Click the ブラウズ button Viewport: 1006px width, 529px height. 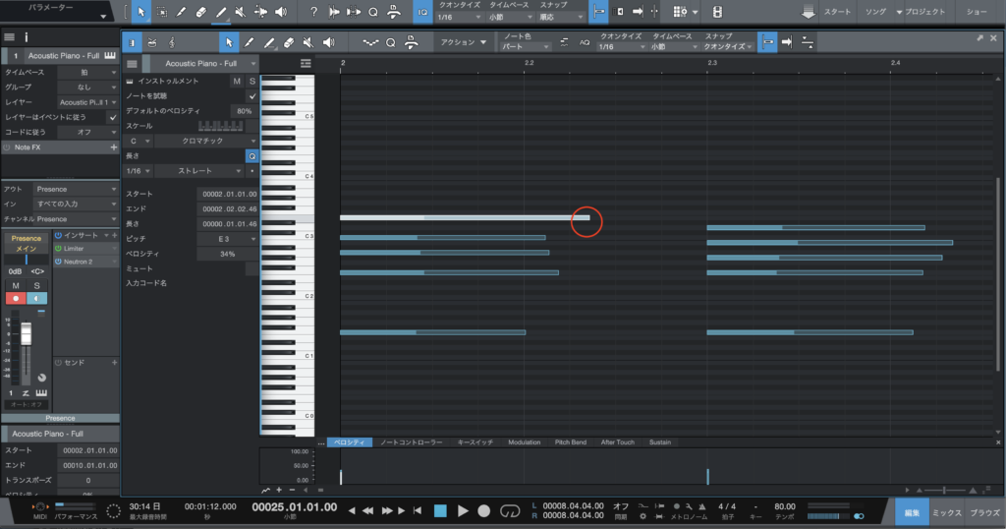[984, 512]
